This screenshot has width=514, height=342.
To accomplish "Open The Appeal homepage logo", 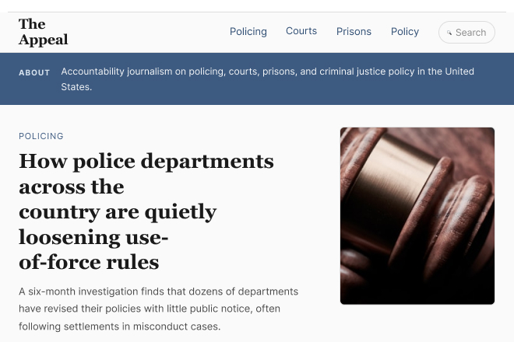I will click(44, 32).
